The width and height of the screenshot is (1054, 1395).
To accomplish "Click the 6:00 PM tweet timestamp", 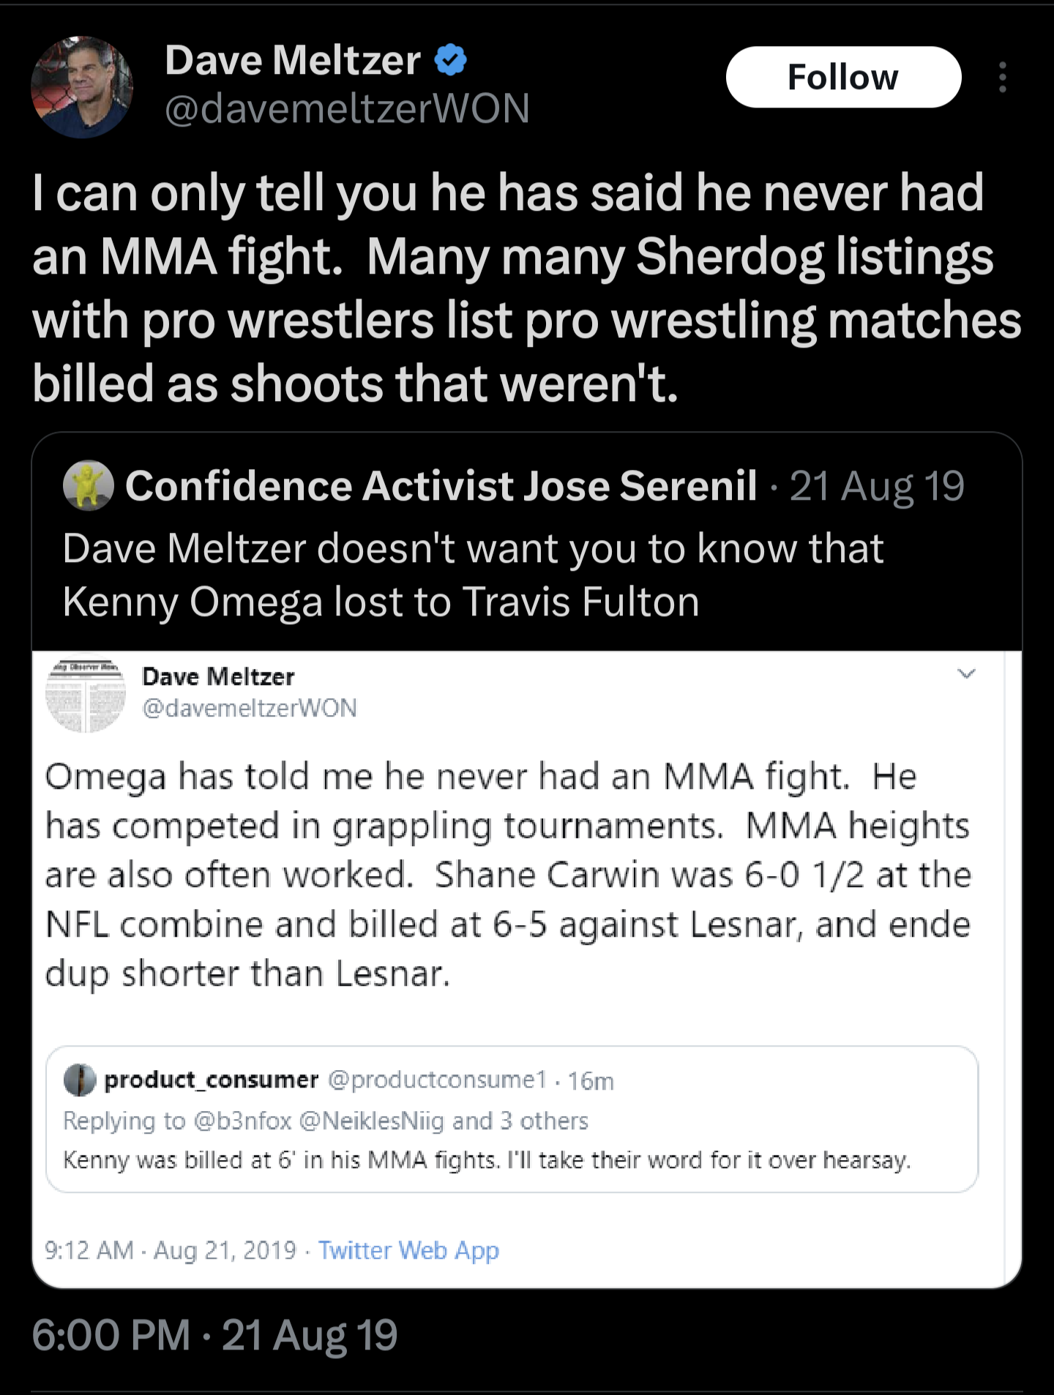I will coord(214,1334).
